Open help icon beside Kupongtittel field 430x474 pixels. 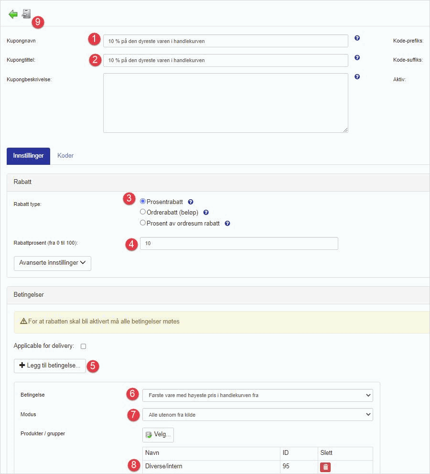[357, 58]
